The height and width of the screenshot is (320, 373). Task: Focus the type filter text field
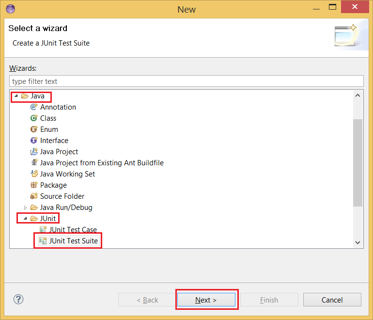[186, 81]
